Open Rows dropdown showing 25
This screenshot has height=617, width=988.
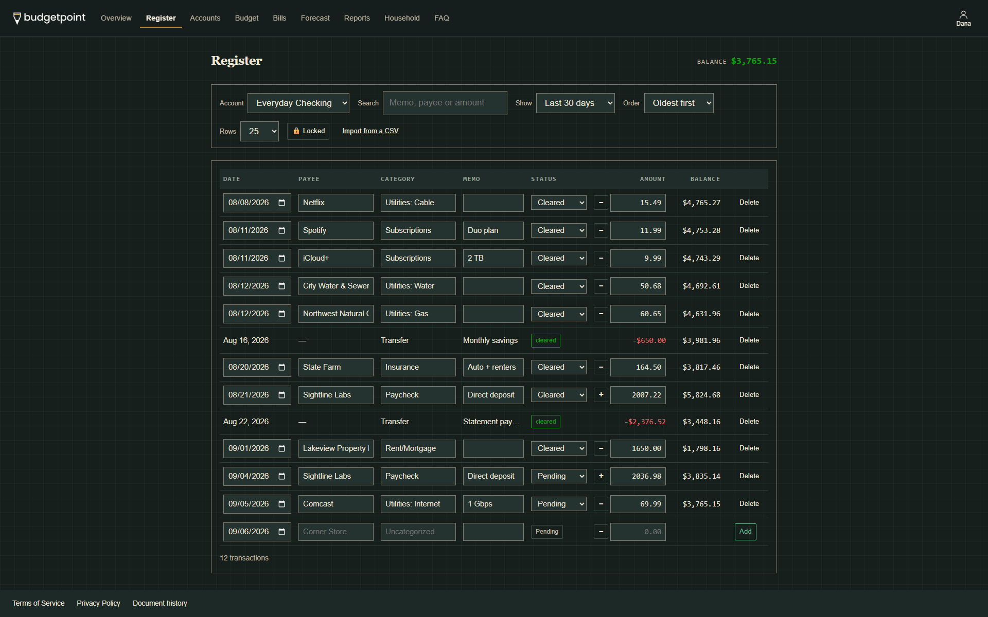[x=259, y=131]
